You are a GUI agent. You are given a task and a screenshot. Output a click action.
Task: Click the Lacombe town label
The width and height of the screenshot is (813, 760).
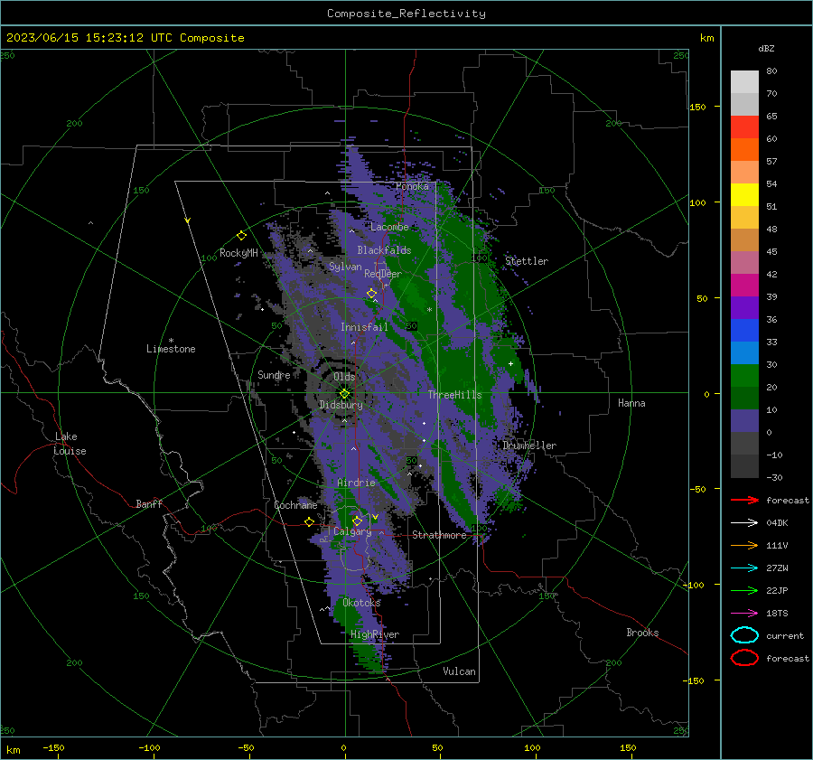[x=389, y=227]
